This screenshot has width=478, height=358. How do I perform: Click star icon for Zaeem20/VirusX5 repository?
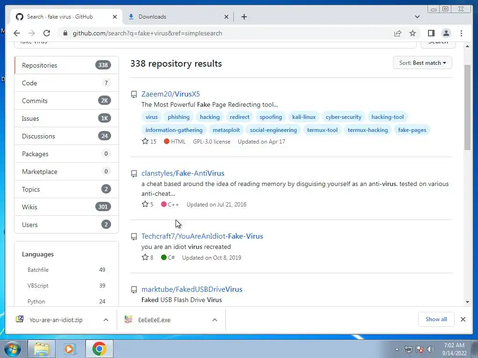pos(145,141)
